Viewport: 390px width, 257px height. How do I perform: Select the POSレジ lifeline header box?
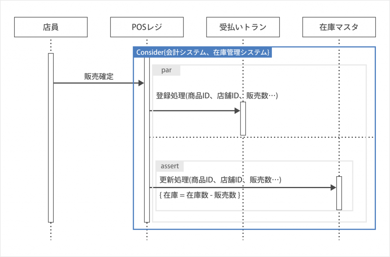coord(147,27)
